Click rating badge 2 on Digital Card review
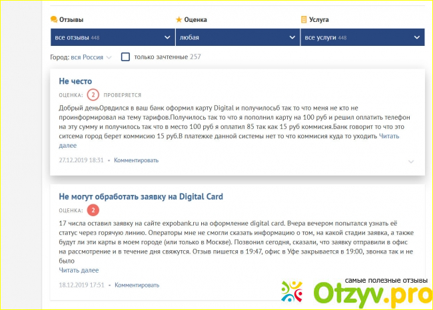 pos(93,210)
